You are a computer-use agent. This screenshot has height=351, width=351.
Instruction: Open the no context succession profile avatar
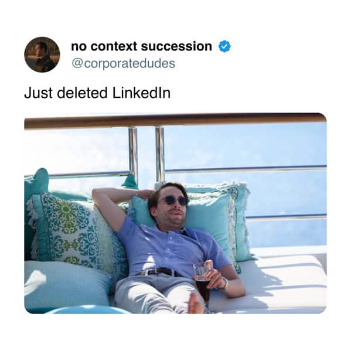click(42, 54)
